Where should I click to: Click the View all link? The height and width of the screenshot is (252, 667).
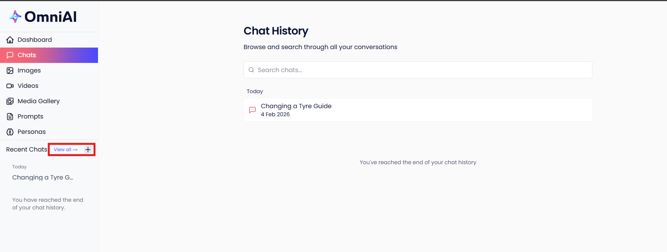65,150
